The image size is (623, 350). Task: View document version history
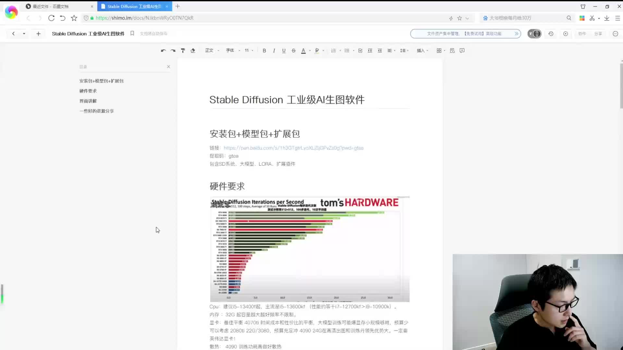pyautogui.click(x=551, y=34)
